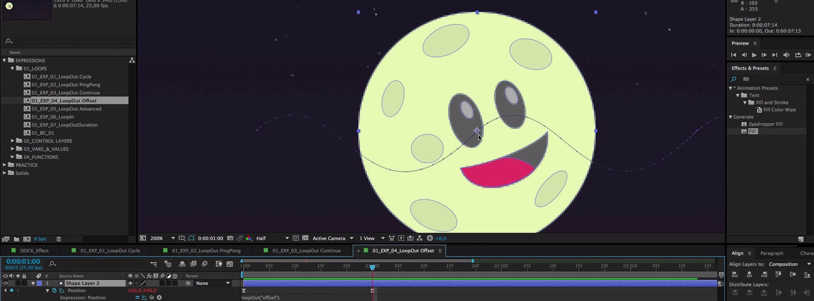Show channel and color management settings
This screenshot has width=814, height=301.
click(x=249, y=238)
